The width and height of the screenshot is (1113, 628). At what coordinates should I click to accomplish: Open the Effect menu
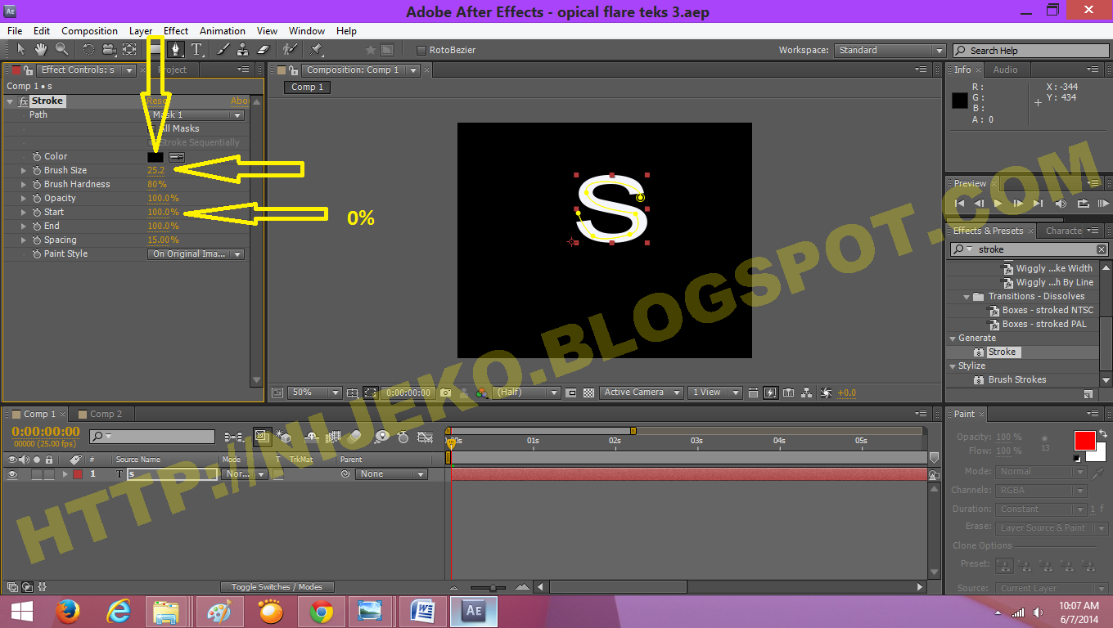tap(176, 31)
